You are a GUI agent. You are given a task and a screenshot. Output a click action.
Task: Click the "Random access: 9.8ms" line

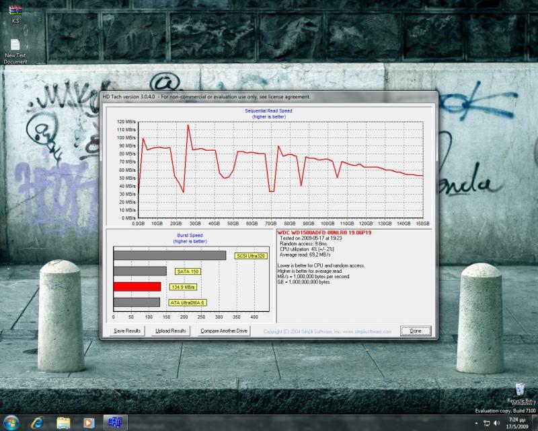coord(303,244)
